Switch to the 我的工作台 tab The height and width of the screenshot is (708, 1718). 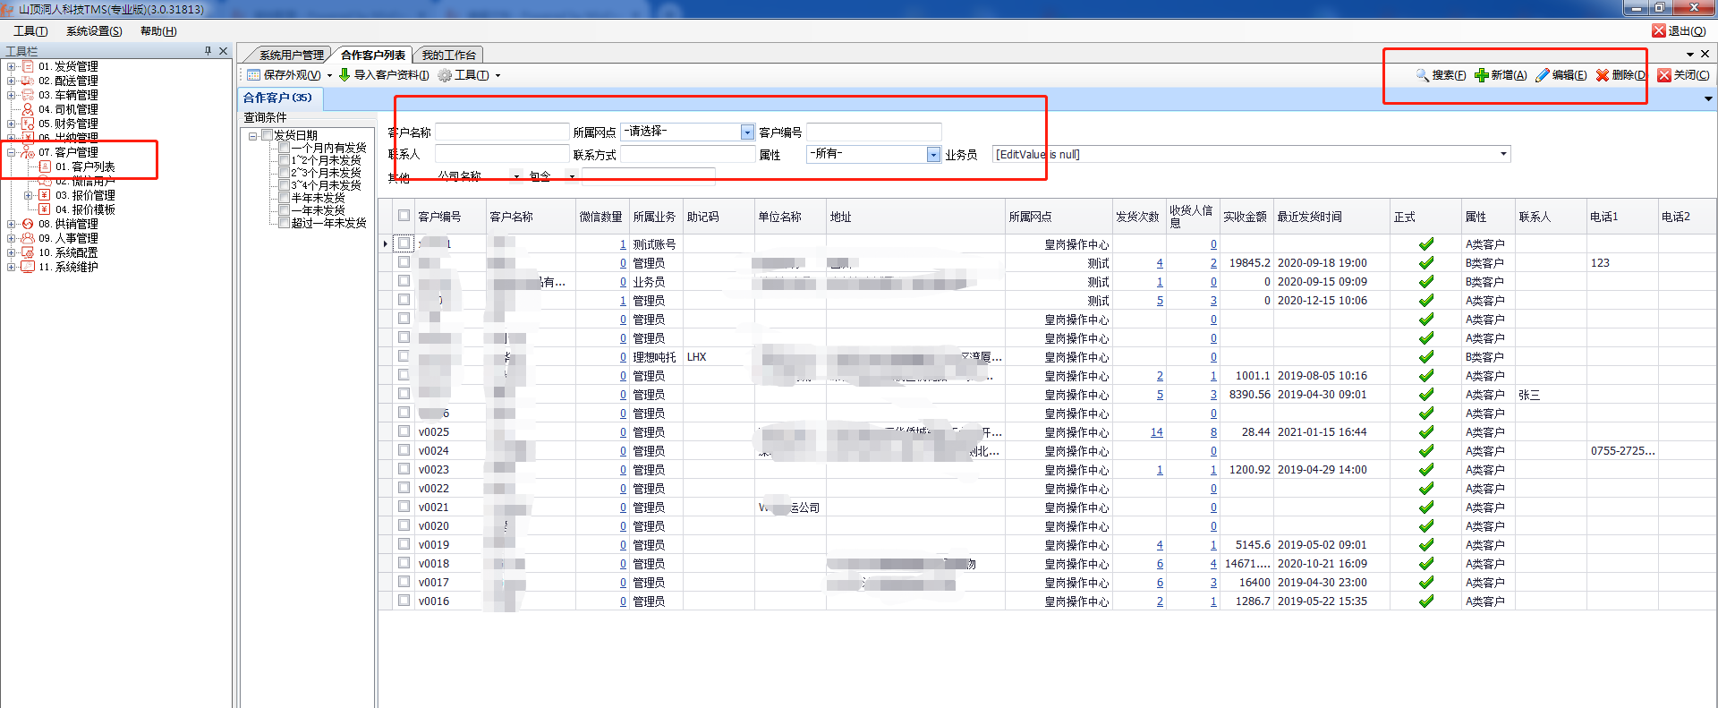[449, 55]
